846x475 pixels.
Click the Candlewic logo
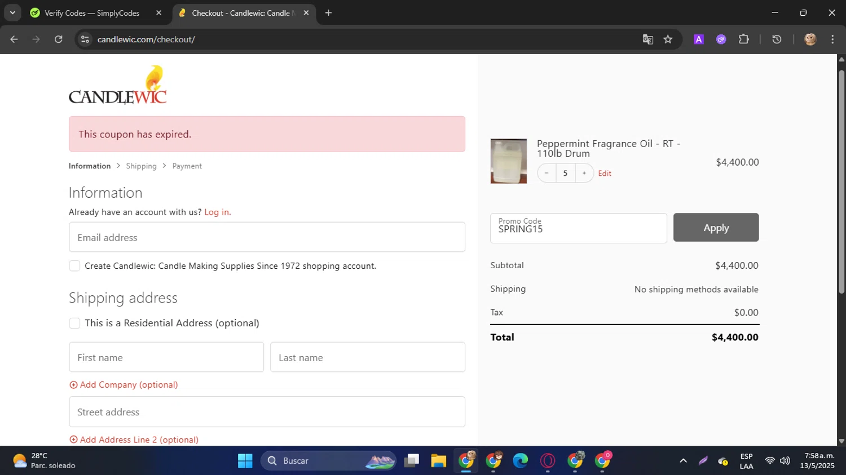(x=118, y=85)
